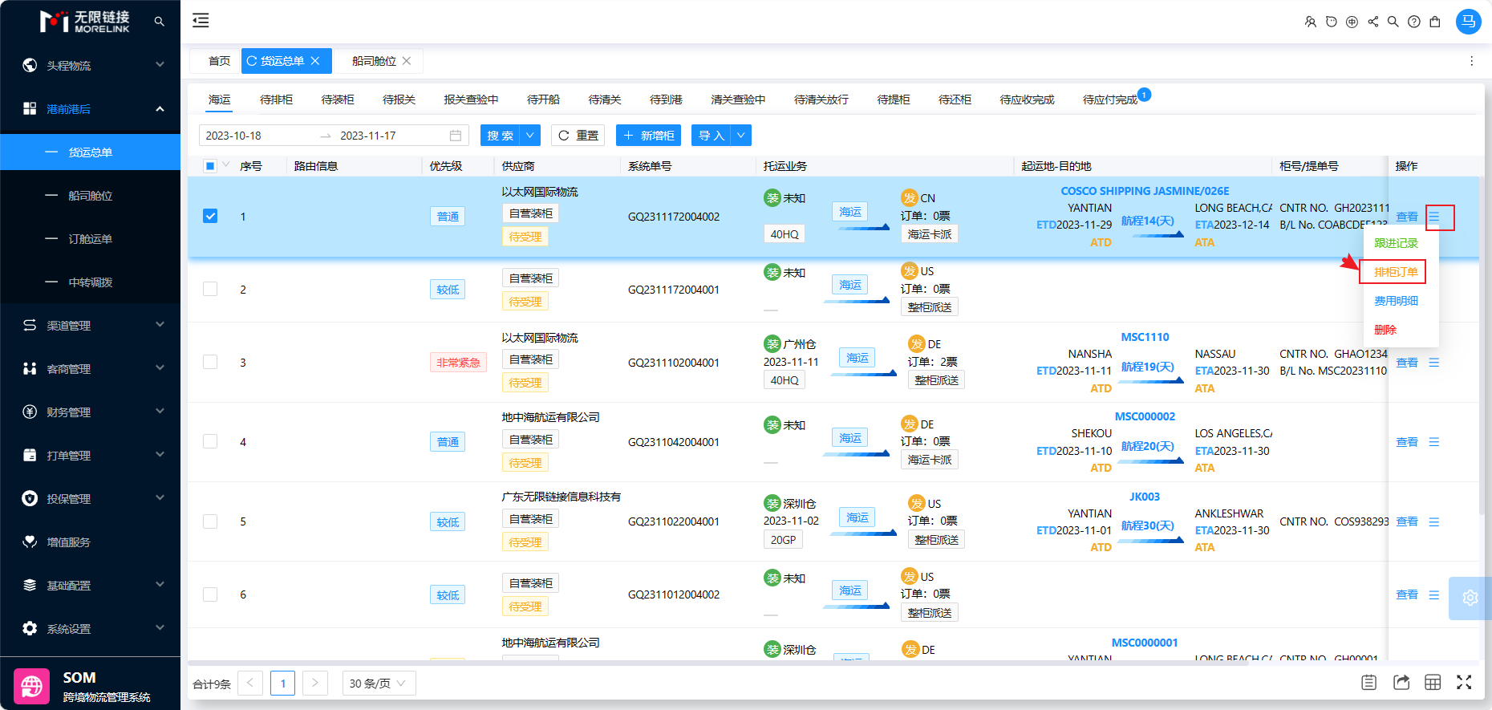Viewport: 1492px width, 710px height.
Task: Click the 首页 home tab
Action: point(219,61)
